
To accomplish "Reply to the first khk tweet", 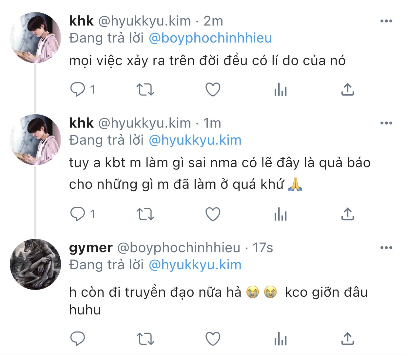I will [x=78, y=89].
